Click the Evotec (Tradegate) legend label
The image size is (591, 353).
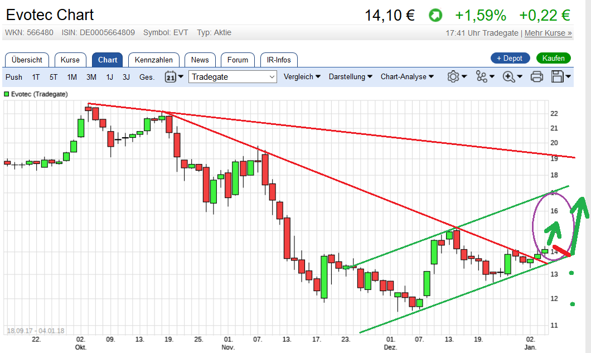click(40, 94)
